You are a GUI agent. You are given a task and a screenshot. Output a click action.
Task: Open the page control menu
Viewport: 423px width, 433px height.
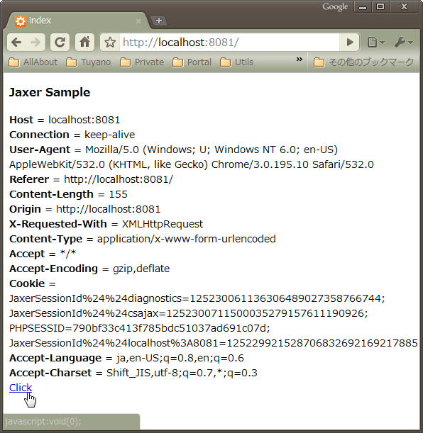point(375,43)
